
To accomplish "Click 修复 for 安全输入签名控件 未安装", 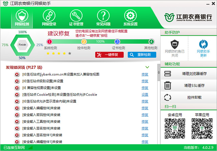I will click(145, 128).
